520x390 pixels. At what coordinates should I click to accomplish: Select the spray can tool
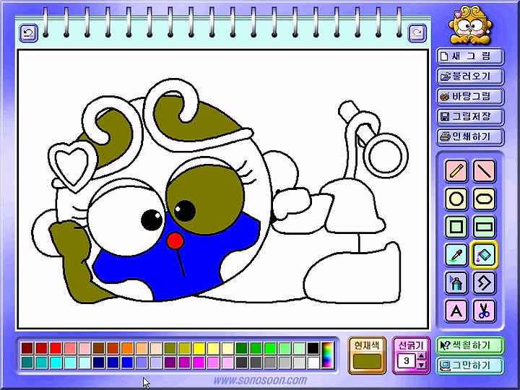tap(456, 283)
